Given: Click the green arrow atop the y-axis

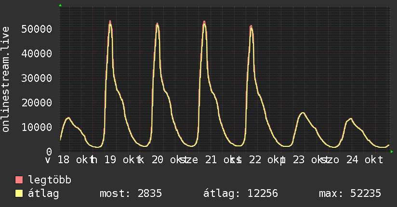Looking at the screenshot, I should (60, 5).
